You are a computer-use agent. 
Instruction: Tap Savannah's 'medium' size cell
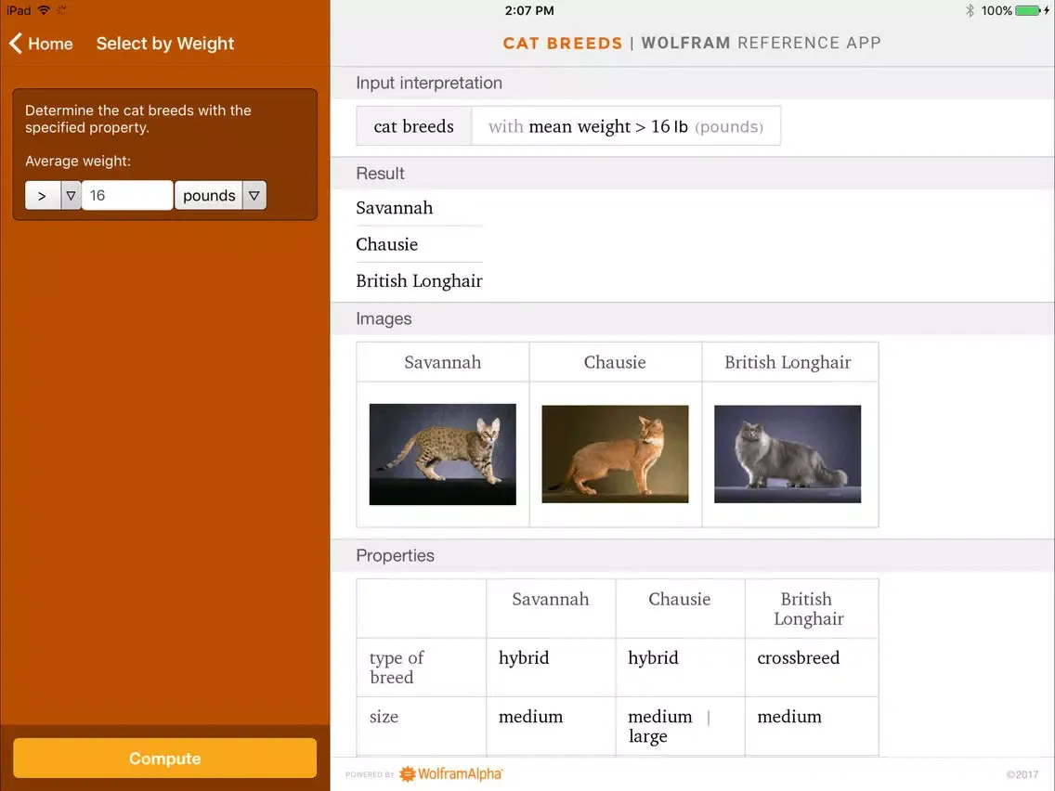click(x=551, y=726)
